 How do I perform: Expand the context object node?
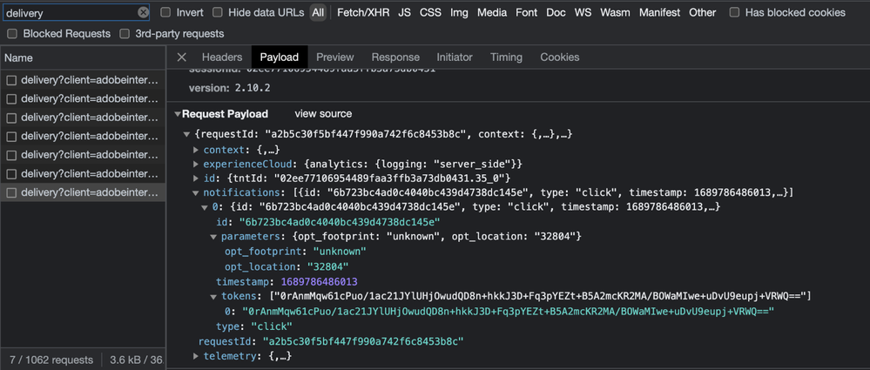(197, 150)
